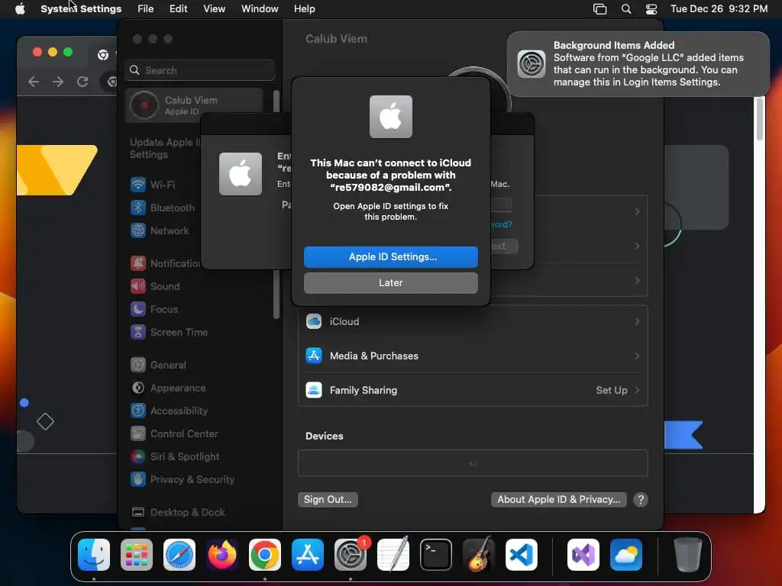The width and height of the screenshot is (782, 586).
Task: Open GarageBand from the Dock
Action: (479, 555)
